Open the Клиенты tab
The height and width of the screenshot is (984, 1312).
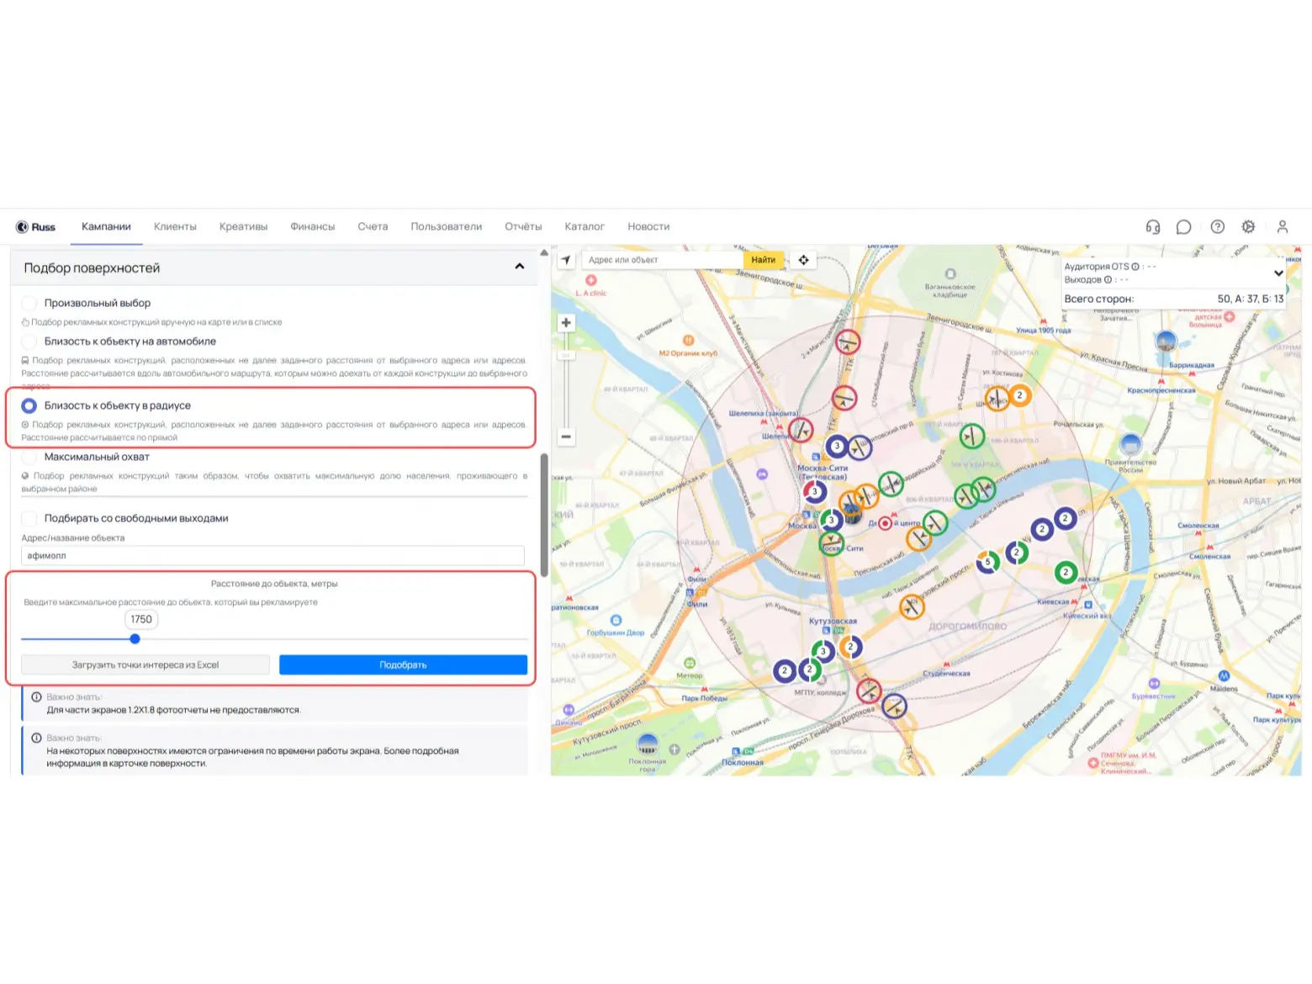(175, 227)
